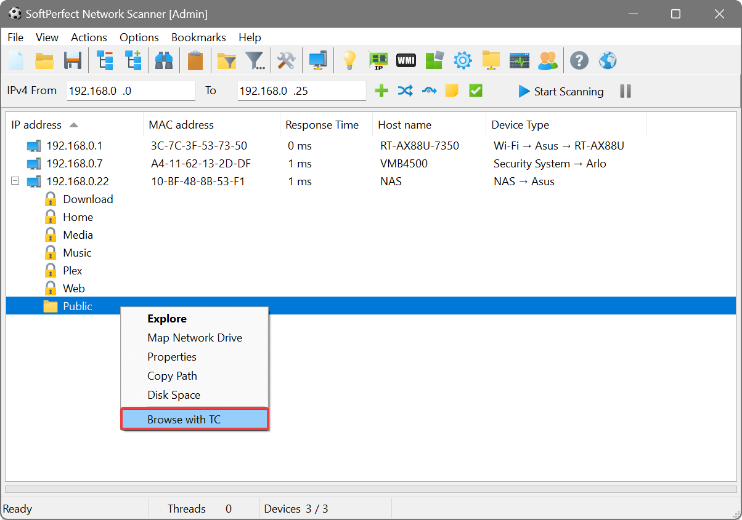Image resolution: width=742 pixels, height=520 pixels.
Task: Sort by MAC address column header
Action: coord(211,125)
